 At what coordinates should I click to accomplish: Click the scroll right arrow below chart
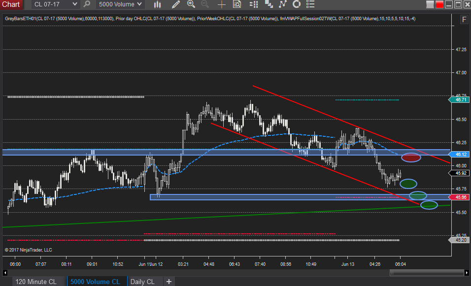point(466,273)
